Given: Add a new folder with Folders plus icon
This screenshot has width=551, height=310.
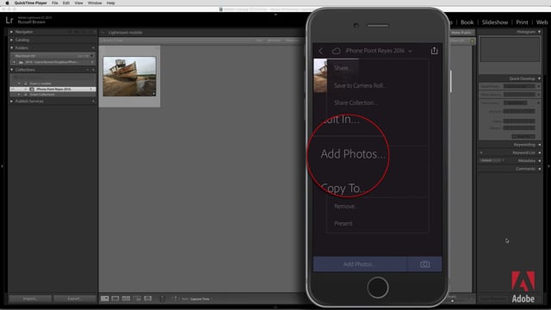Looking at the screenshot, I should coord(93,48).
